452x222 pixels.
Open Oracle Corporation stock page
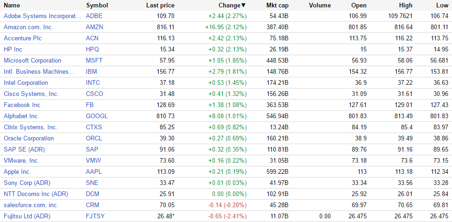coord(29,138)
